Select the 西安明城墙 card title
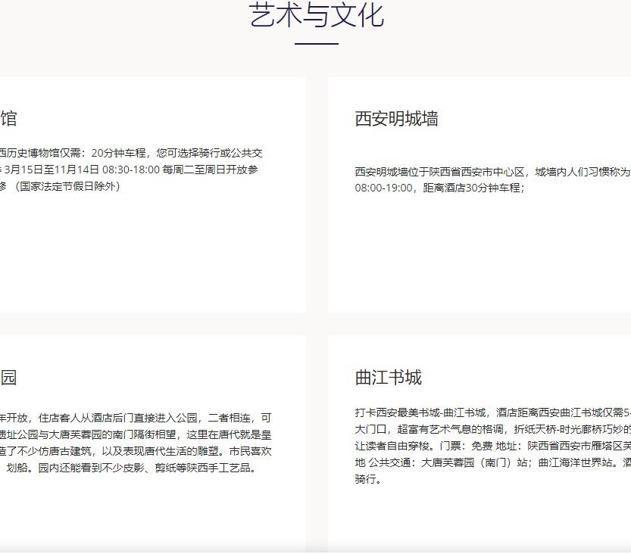Viewport: 631px width, 554px height. point(396,119)
